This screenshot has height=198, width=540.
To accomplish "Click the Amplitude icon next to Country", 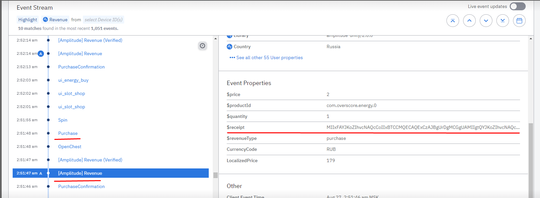I will (229, 47).
